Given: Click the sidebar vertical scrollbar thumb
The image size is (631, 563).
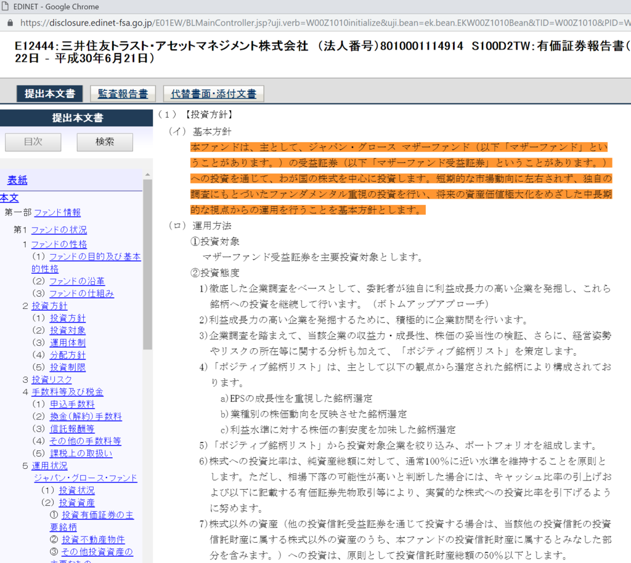Looking at the screenshot, I should (x=148, y=265).
